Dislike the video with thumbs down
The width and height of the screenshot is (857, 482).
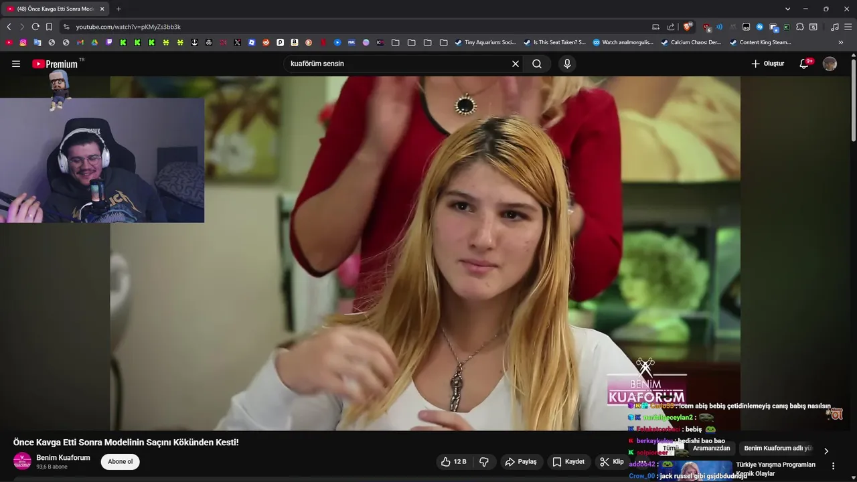click(x=484, y=462)
